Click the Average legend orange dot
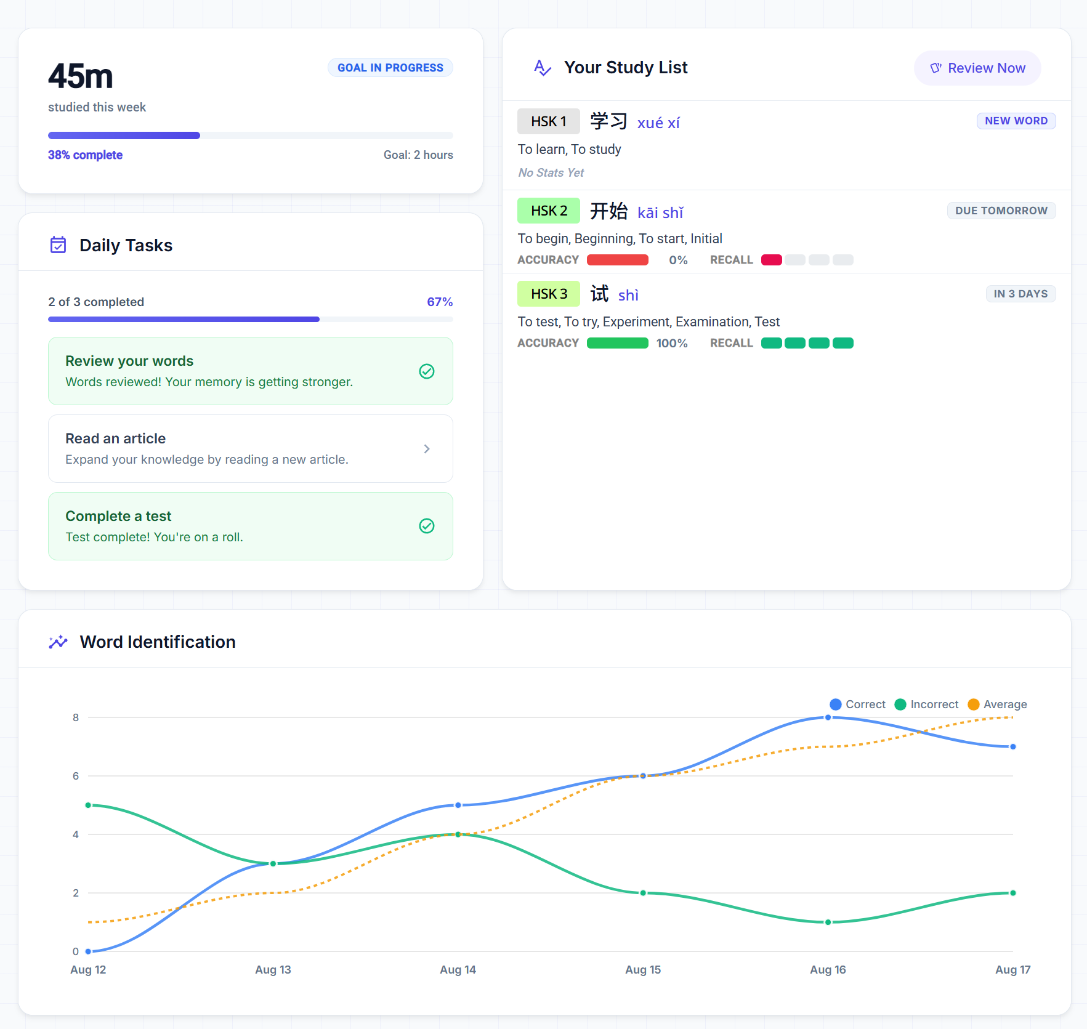 pyautogui.click(x=973, y=704)
